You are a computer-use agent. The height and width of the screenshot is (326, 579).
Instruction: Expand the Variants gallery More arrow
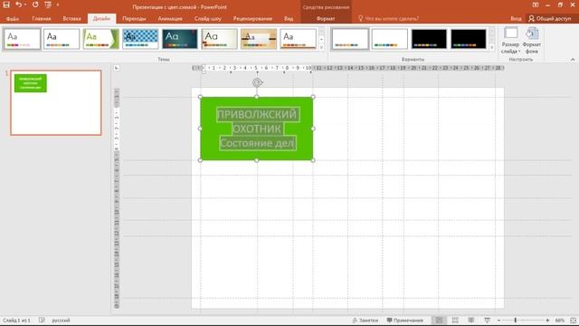coord(491,47)
